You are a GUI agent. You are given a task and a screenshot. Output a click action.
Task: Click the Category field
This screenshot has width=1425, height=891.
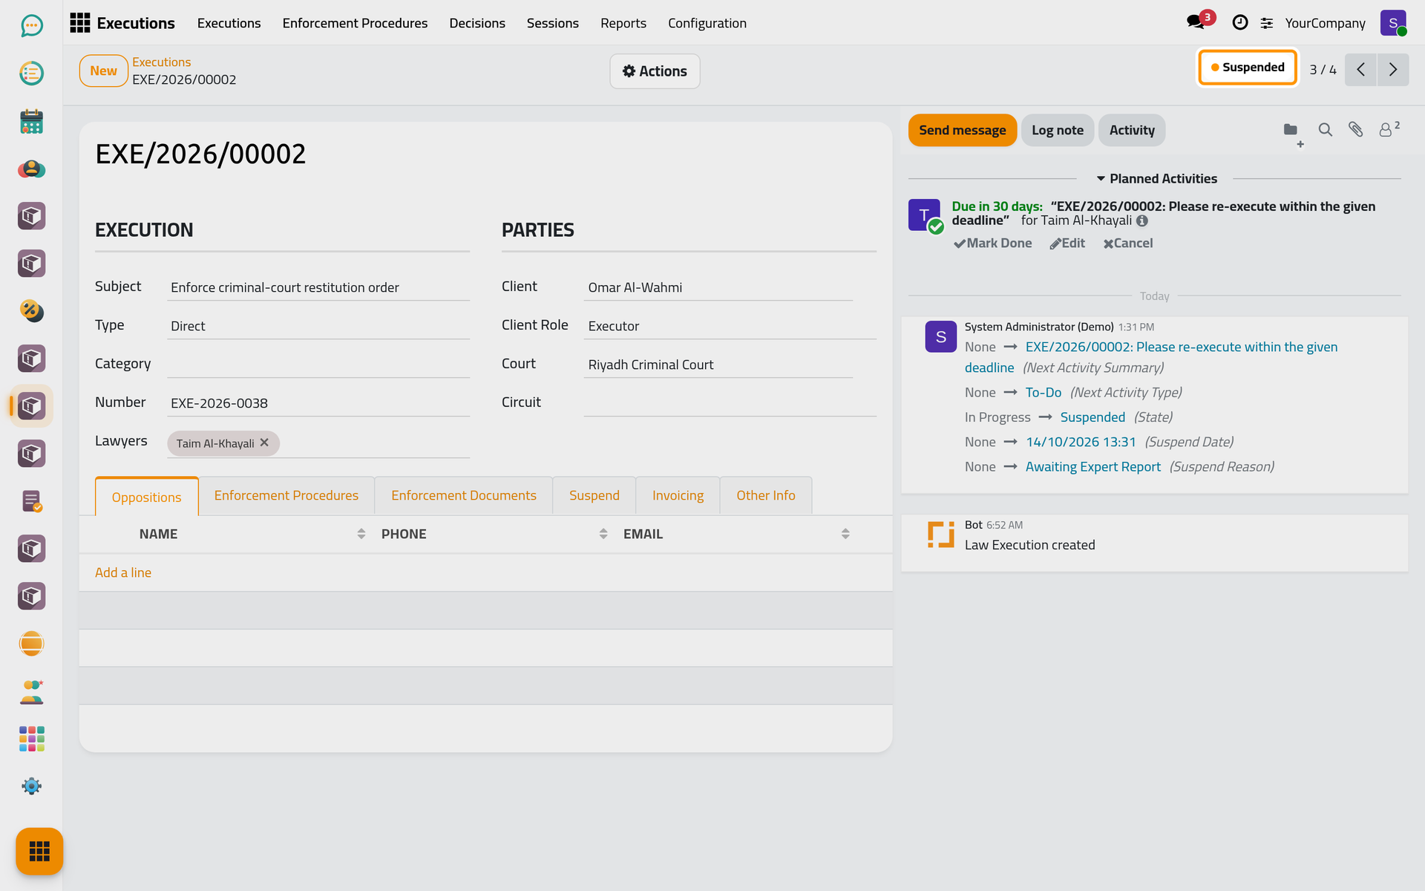(x=318, y=364)
